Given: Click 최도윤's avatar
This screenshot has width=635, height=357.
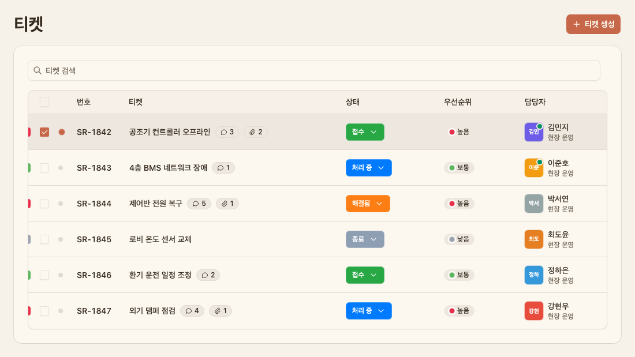Looking at the screenshot, I should pos(534,239).
